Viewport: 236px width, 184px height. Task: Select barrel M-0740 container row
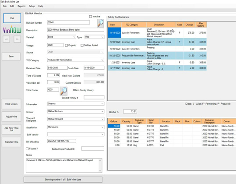(x=172, y=126)
